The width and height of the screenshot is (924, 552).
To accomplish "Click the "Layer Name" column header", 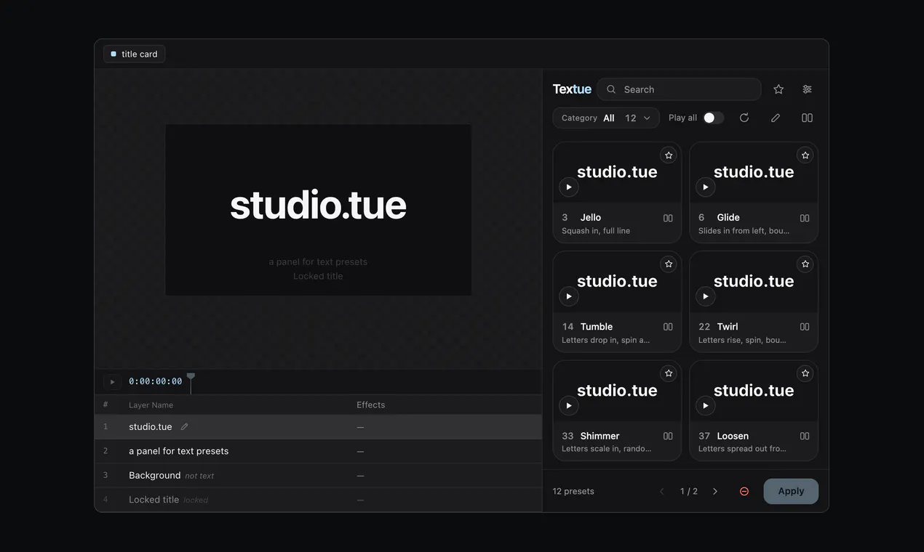I will click(x=151, y=405).
